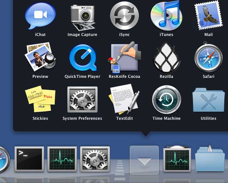Screen dimensions: 228x183
Task: Collapse the stack using the dock down-arrow
Action: tap(144, 160)
